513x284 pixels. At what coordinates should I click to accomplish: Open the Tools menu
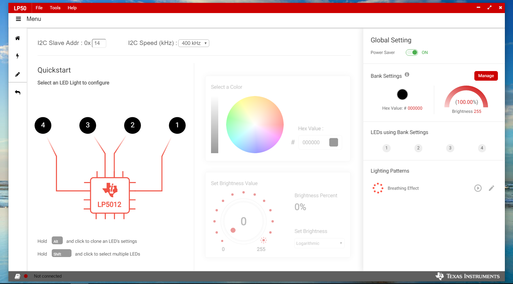tap(55, 8)
